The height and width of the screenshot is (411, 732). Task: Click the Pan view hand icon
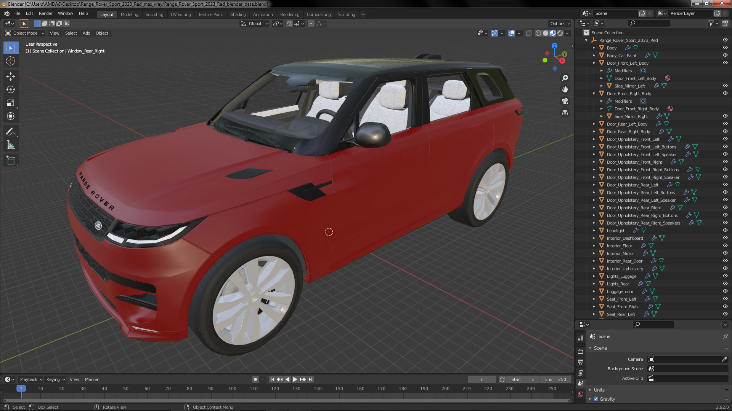[x=565, y=89]
